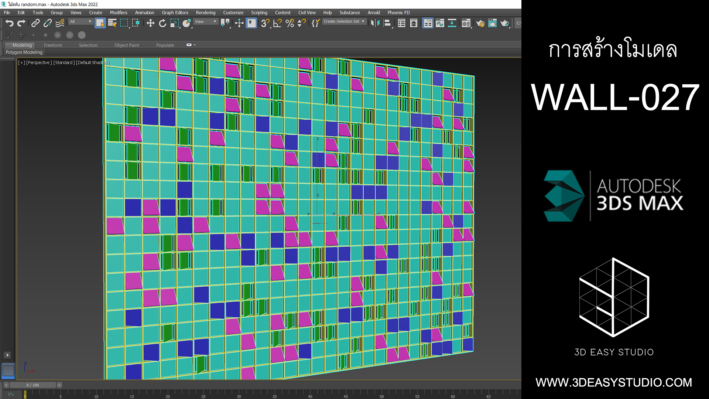Click the Mirror tool icon
The width and height of the screenshot is (709, 399).
(375, 23)
